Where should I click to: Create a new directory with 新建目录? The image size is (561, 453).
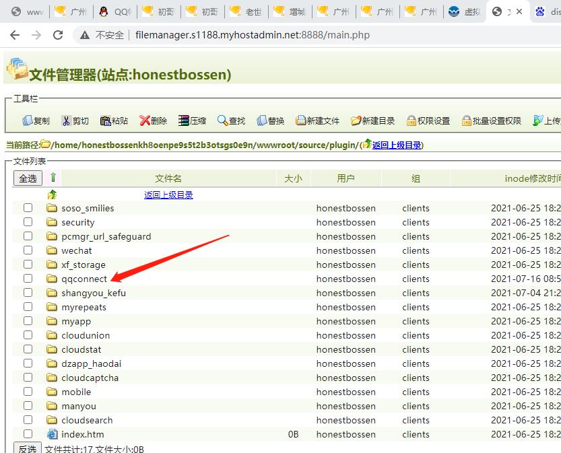pyautogui.click(x=373, y=121)
